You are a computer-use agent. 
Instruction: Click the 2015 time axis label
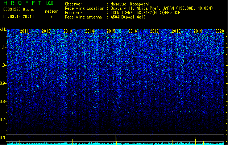coord(111,31)
